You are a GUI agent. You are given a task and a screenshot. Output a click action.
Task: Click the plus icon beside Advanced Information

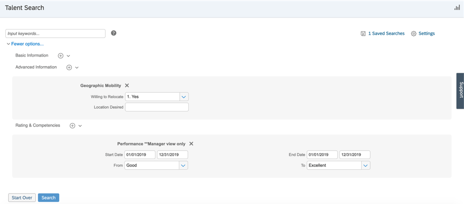coord(69,68)
